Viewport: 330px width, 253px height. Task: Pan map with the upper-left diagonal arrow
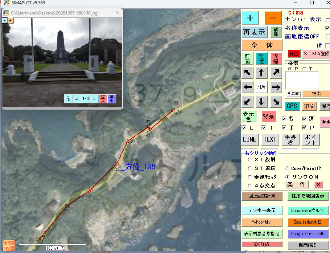pyautogui.click(x=248, y=73)
